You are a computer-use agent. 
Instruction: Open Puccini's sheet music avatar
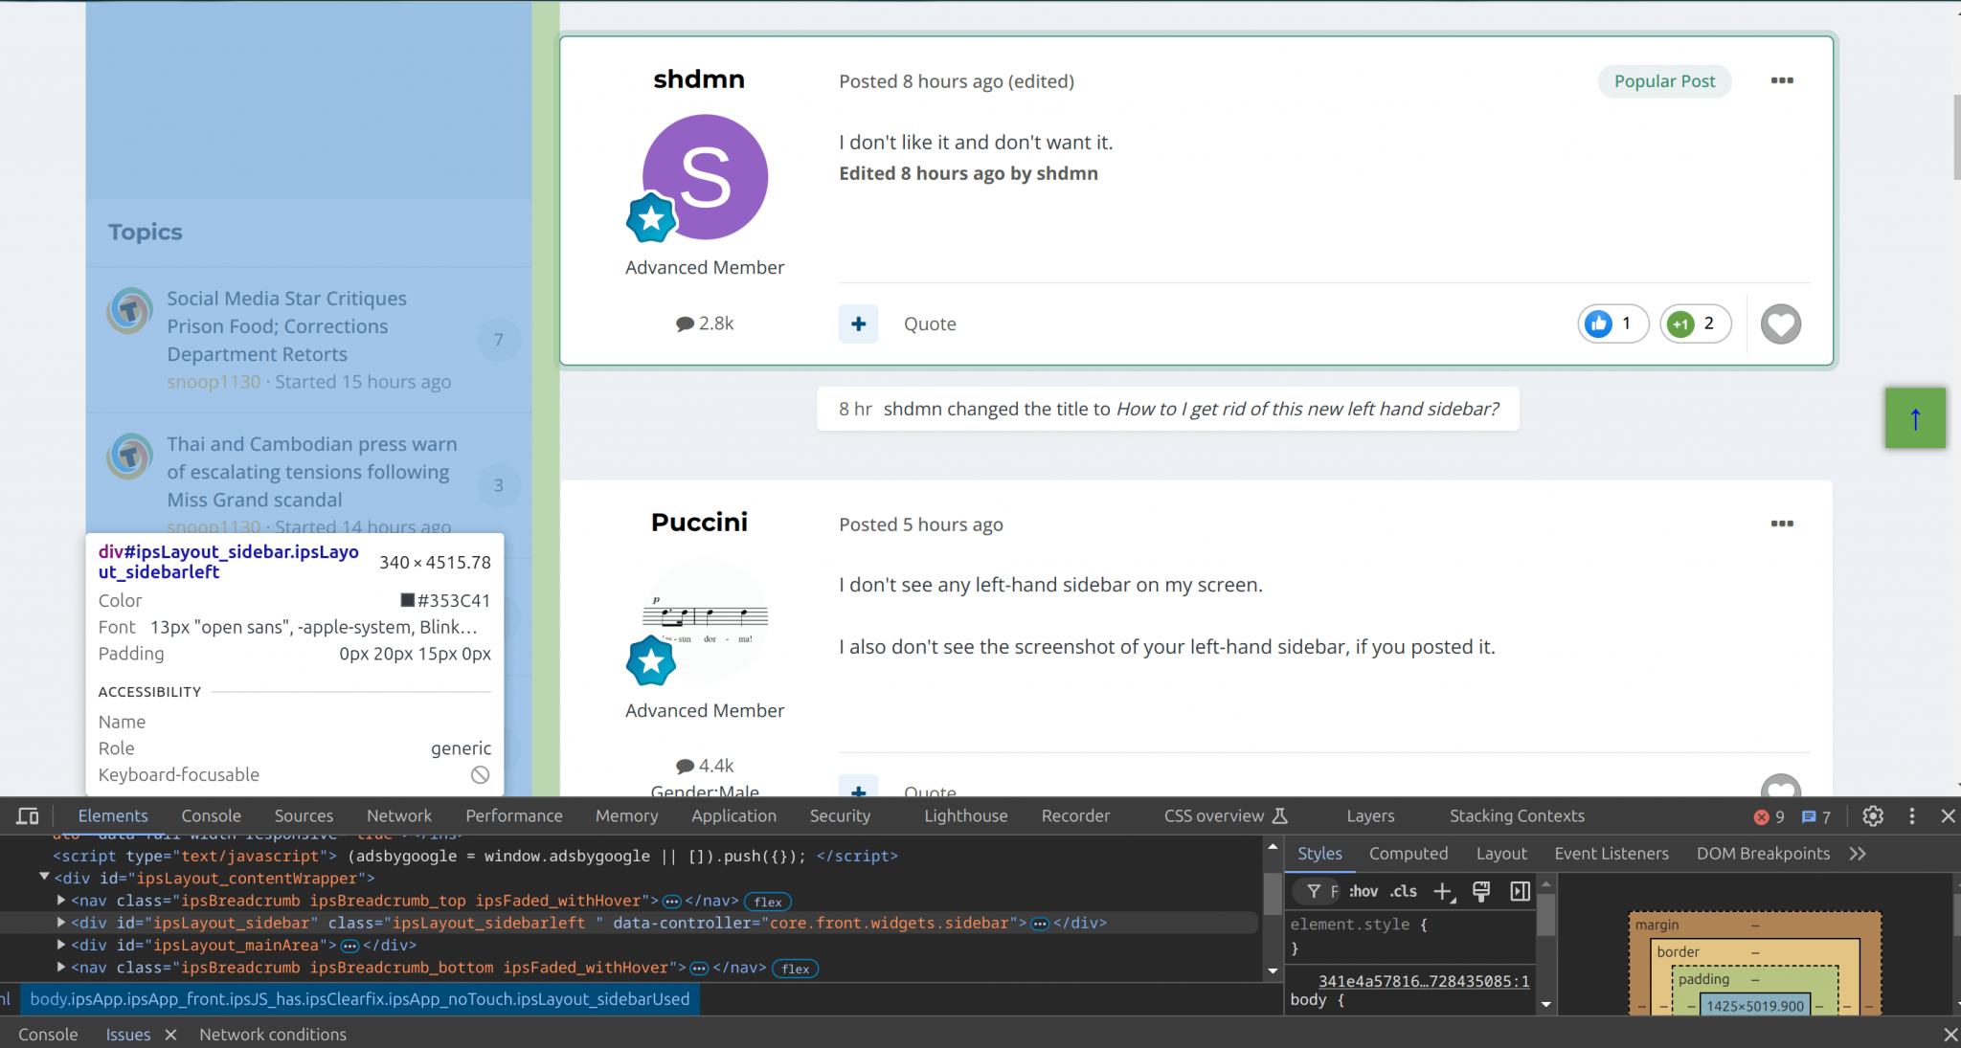pos(705,620)
